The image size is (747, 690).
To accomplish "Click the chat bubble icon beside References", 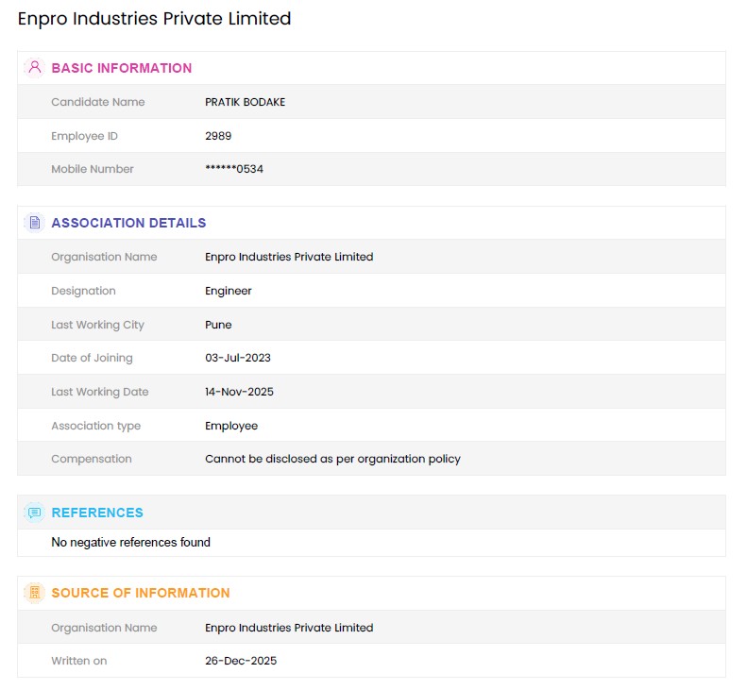I will pos(35,513).
